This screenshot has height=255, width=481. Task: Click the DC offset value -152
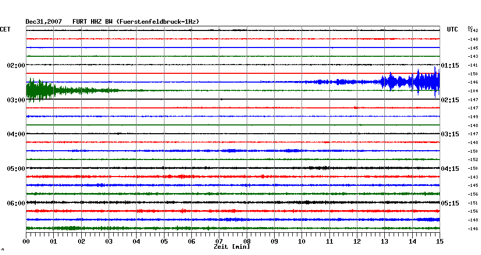pos(473,160)
